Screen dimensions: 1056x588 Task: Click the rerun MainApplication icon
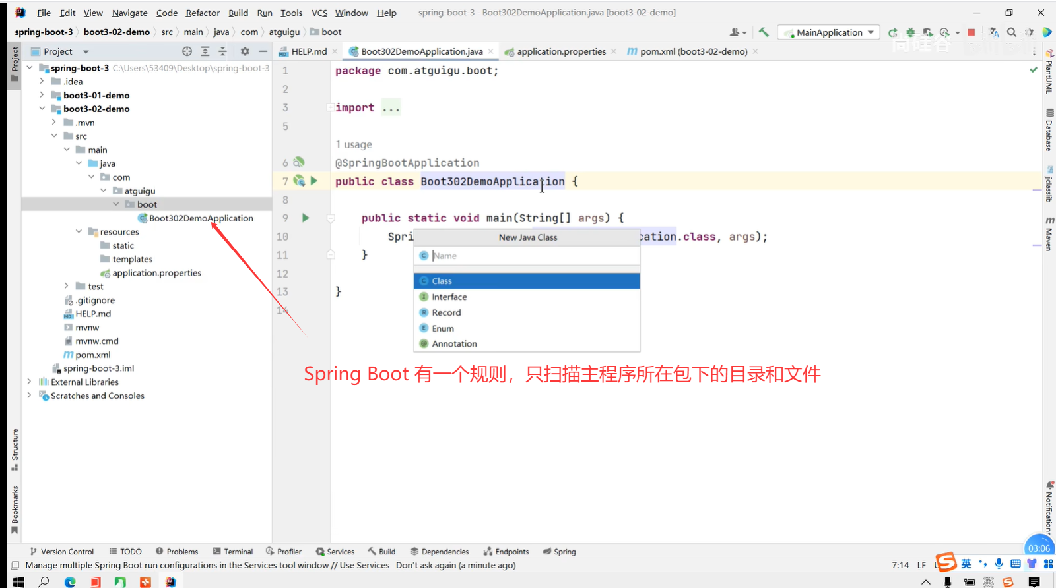click(893, 32)
